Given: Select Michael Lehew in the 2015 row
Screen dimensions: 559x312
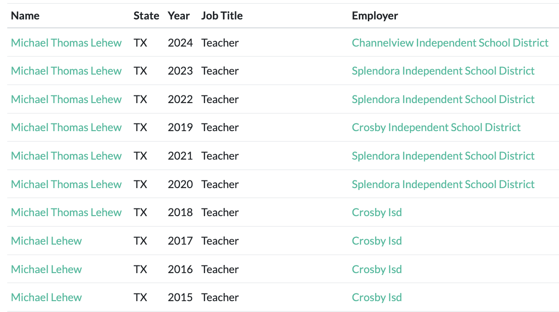Looking at the screenshot, I should click(x=46, y=298).
